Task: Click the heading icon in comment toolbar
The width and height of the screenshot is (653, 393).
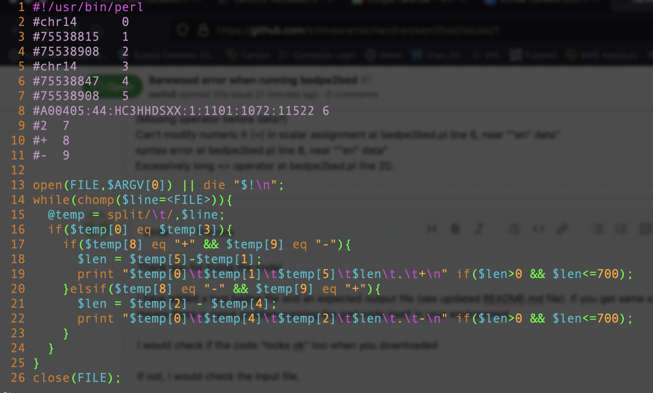Action: pos(431,229)
